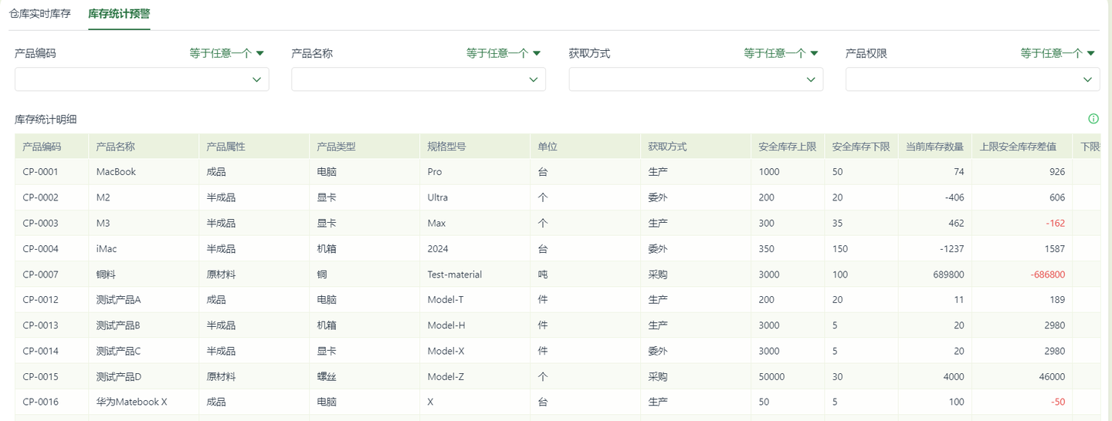
Task: Open 产品编码 filter dropdown field
Action: tap(142, 79)
